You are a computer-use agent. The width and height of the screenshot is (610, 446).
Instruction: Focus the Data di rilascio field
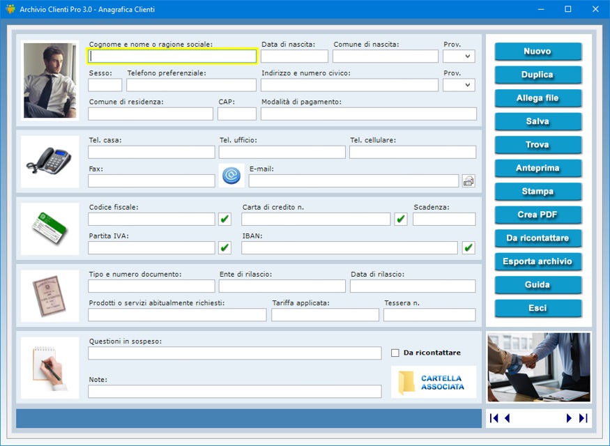pyautogui.click(x=413, y=286)
